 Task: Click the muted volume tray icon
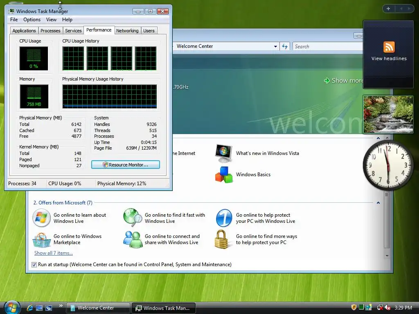click(387, 307)
